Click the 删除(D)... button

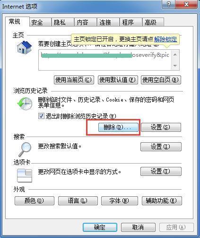[118, 127]
